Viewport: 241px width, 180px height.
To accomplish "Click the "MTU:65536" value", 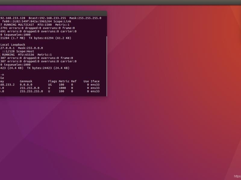I will (26, 55).
